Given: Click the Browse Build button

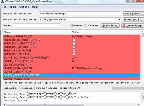Looking at the screenshot, I should coord(133,20).
